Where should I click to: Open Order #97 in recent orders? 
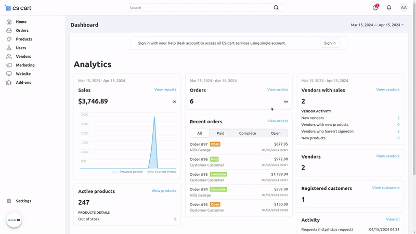click(199, 144)
